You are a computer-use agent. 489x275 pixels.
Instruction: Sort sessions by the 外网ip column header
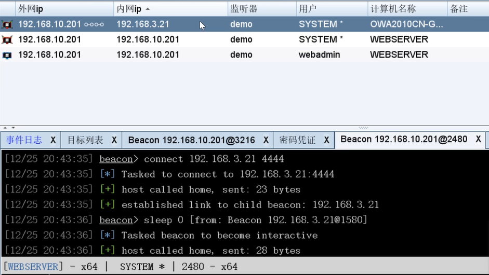(x=31, y=9)
